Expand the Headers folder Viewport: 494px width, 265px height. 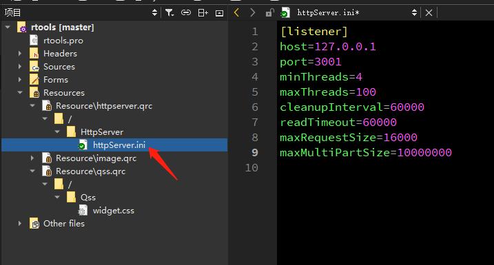[20, 54]
